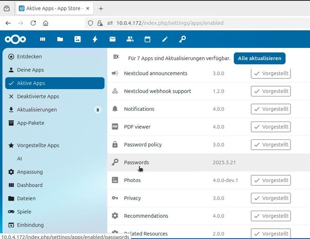Click Vorgestellt badge for Privacy
310x239 pixels.
(x=271, y=198)
